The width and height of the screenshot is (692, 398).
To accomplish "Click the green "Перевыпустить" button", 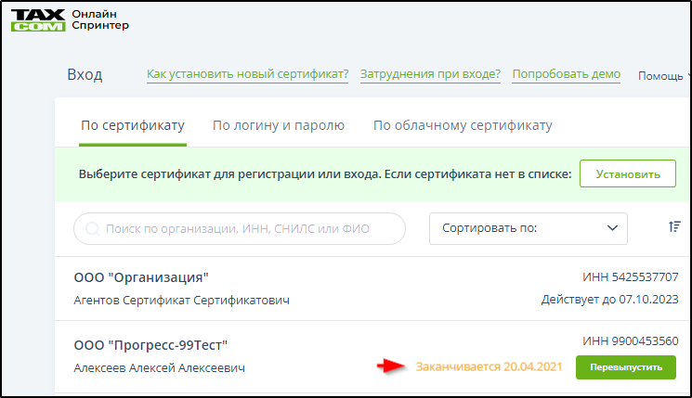I will pyautogui.click(x=625, y=367).
